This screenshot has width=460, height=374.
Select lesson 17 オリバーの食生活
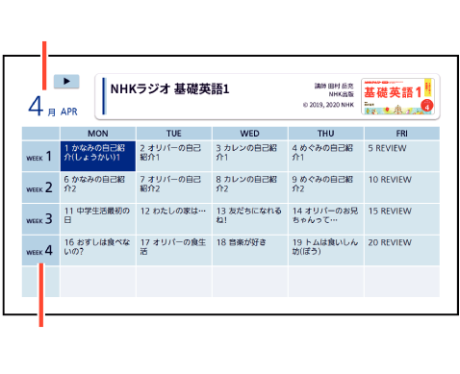click(174, 250)
